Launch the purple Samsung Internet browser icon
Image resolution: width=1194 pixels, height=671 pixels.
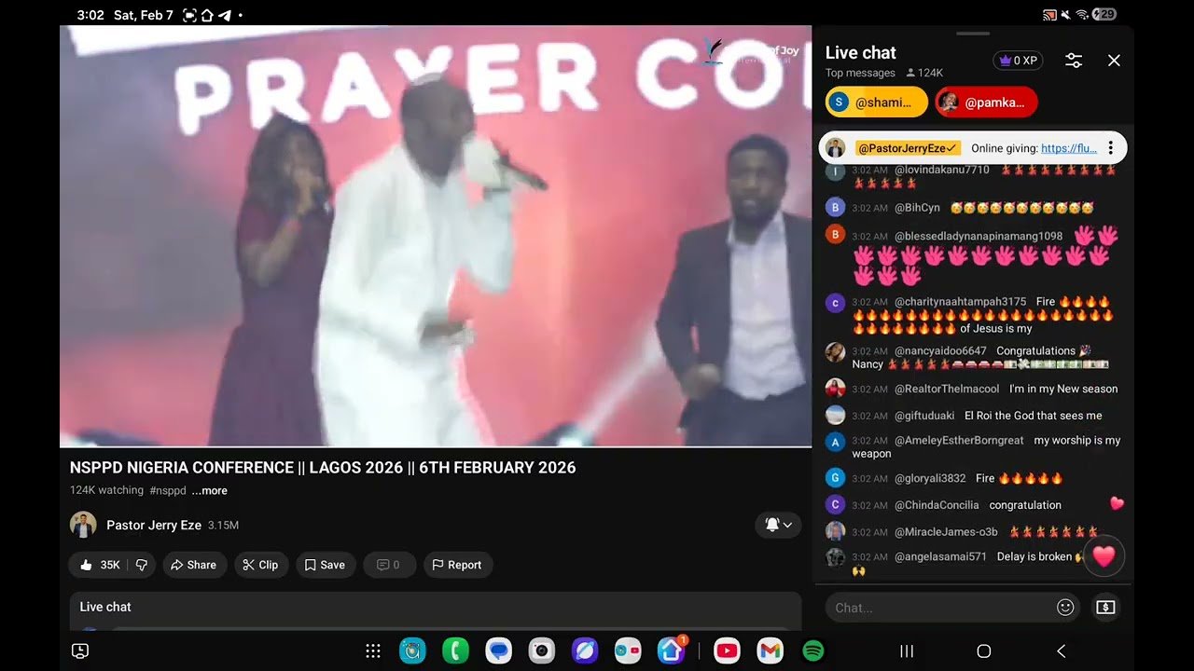(585, 650)
